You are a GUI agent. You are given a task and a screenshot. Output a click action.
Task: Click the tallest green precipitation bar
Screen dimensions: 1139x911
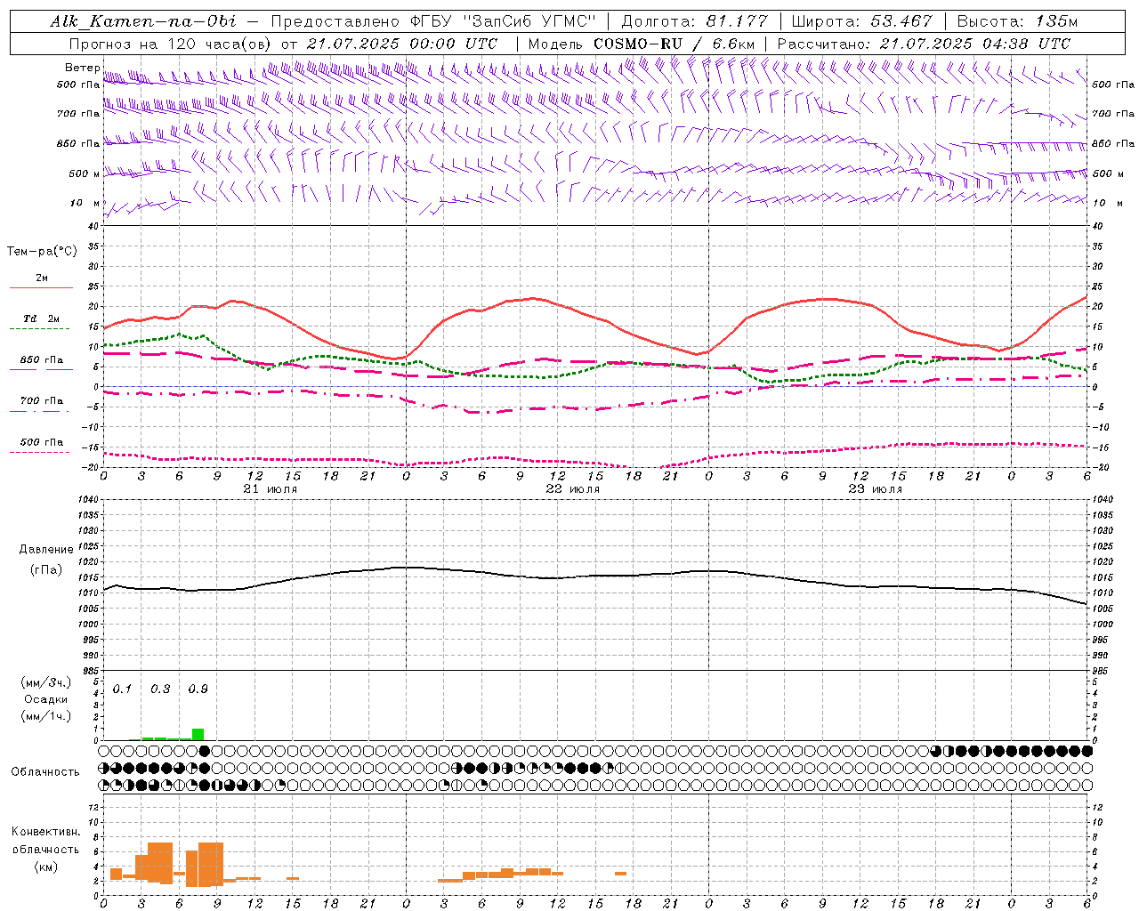tap(198, 734)
